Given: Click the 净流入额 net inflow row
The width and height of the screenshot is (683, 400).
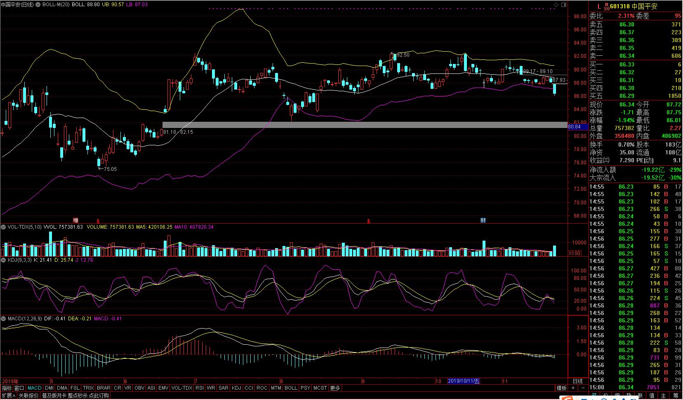Looking at the screenshot, I should [x=635, y=170].
